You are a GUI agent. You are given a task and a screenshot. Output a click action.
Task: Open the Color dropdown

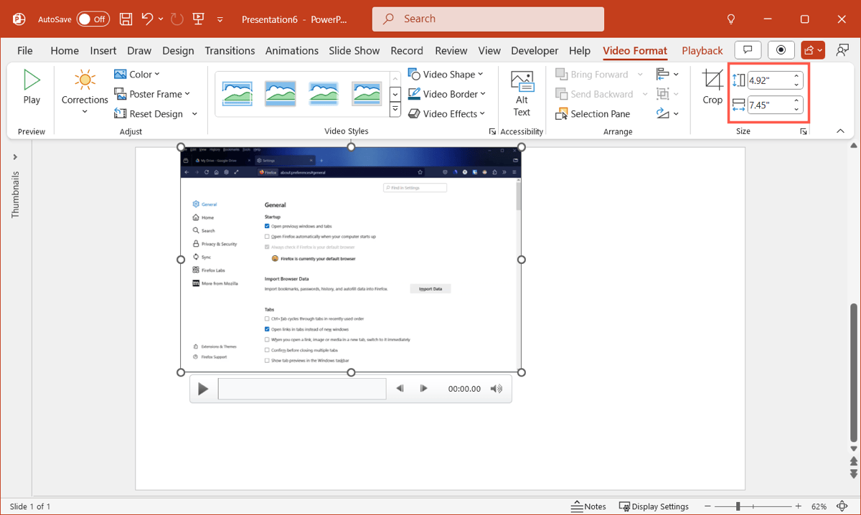(x=136, y=75)
